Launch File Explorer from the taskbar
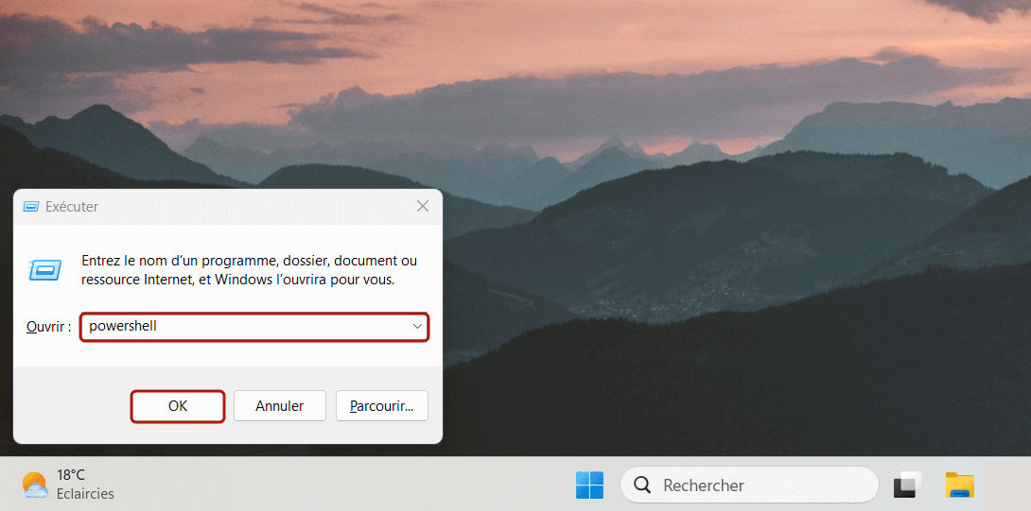 pyautogui.click(x=959, y=485)
